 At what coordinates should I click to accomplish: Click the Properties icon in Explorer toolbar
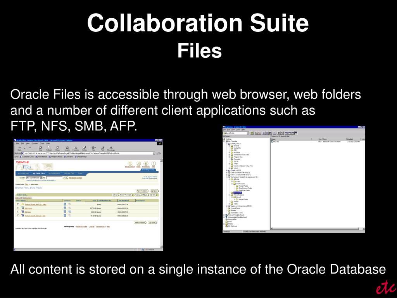pos(282,133)
